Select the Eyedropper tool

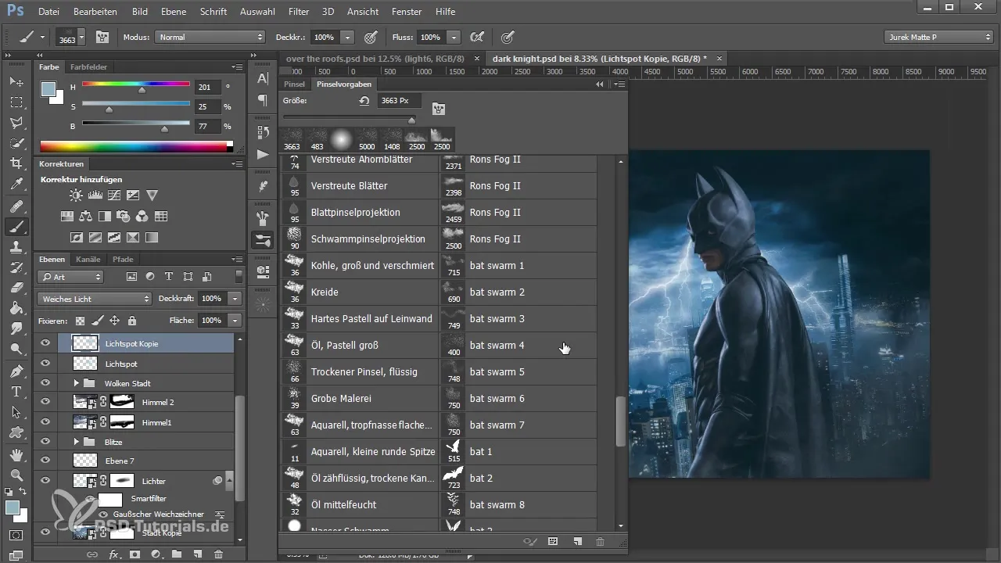pyautogui.click(x=16, y=185)
